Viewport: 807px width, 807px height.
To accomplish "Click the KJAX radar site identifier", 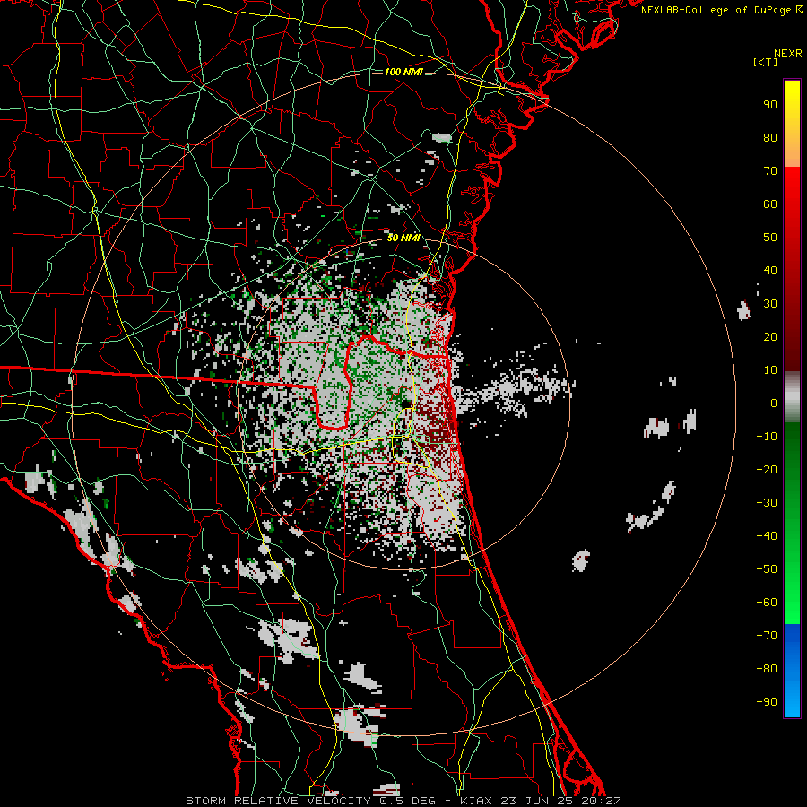I will pyautogui.click(x=476, y=801).
